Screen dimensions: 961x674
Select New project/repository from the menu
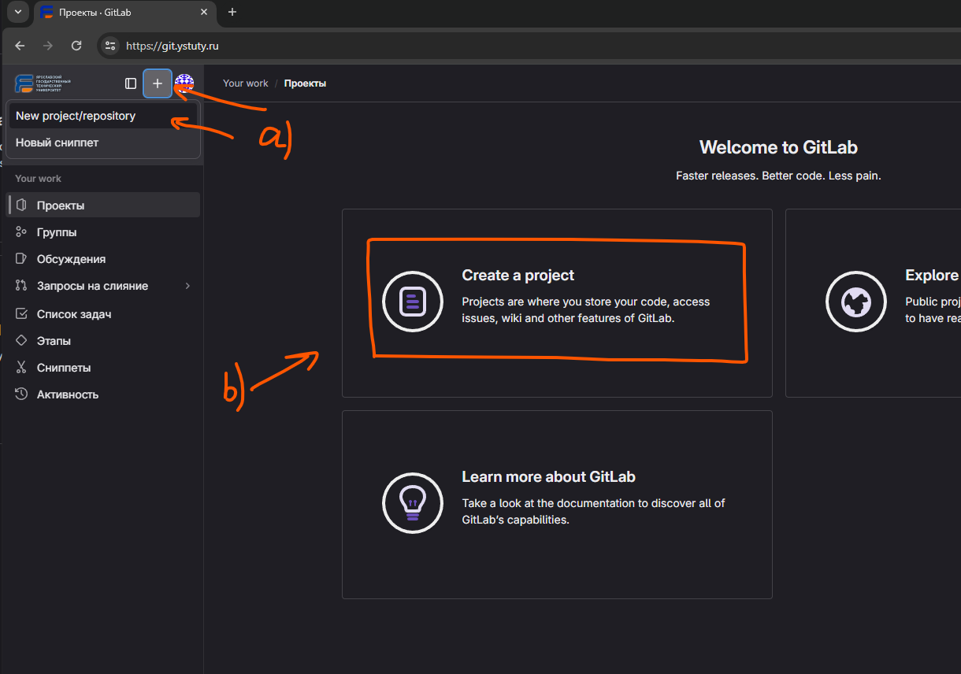tap(103, 116)
